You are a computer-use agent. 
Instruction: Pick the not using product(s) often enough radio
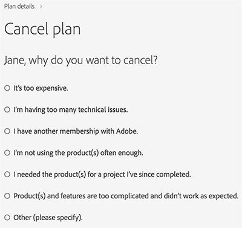tap(7, 153)
